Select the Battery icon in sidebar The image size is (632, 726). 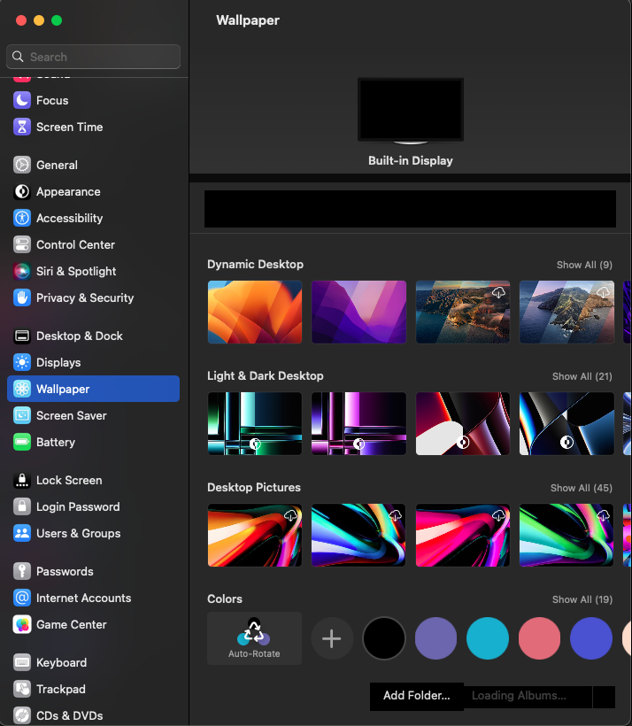[x=22, y=443]
